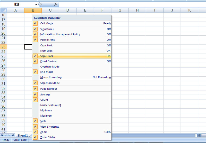
Task: Select the Sheet1 tab
Action: tap(23, 135)
